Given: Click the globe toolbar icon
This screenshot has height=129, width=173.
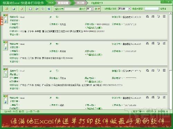Looking at the screenshot, I should (x=49, y=9).
